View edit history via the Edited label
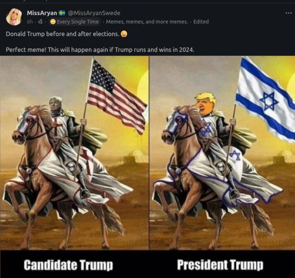 [201, 22]
